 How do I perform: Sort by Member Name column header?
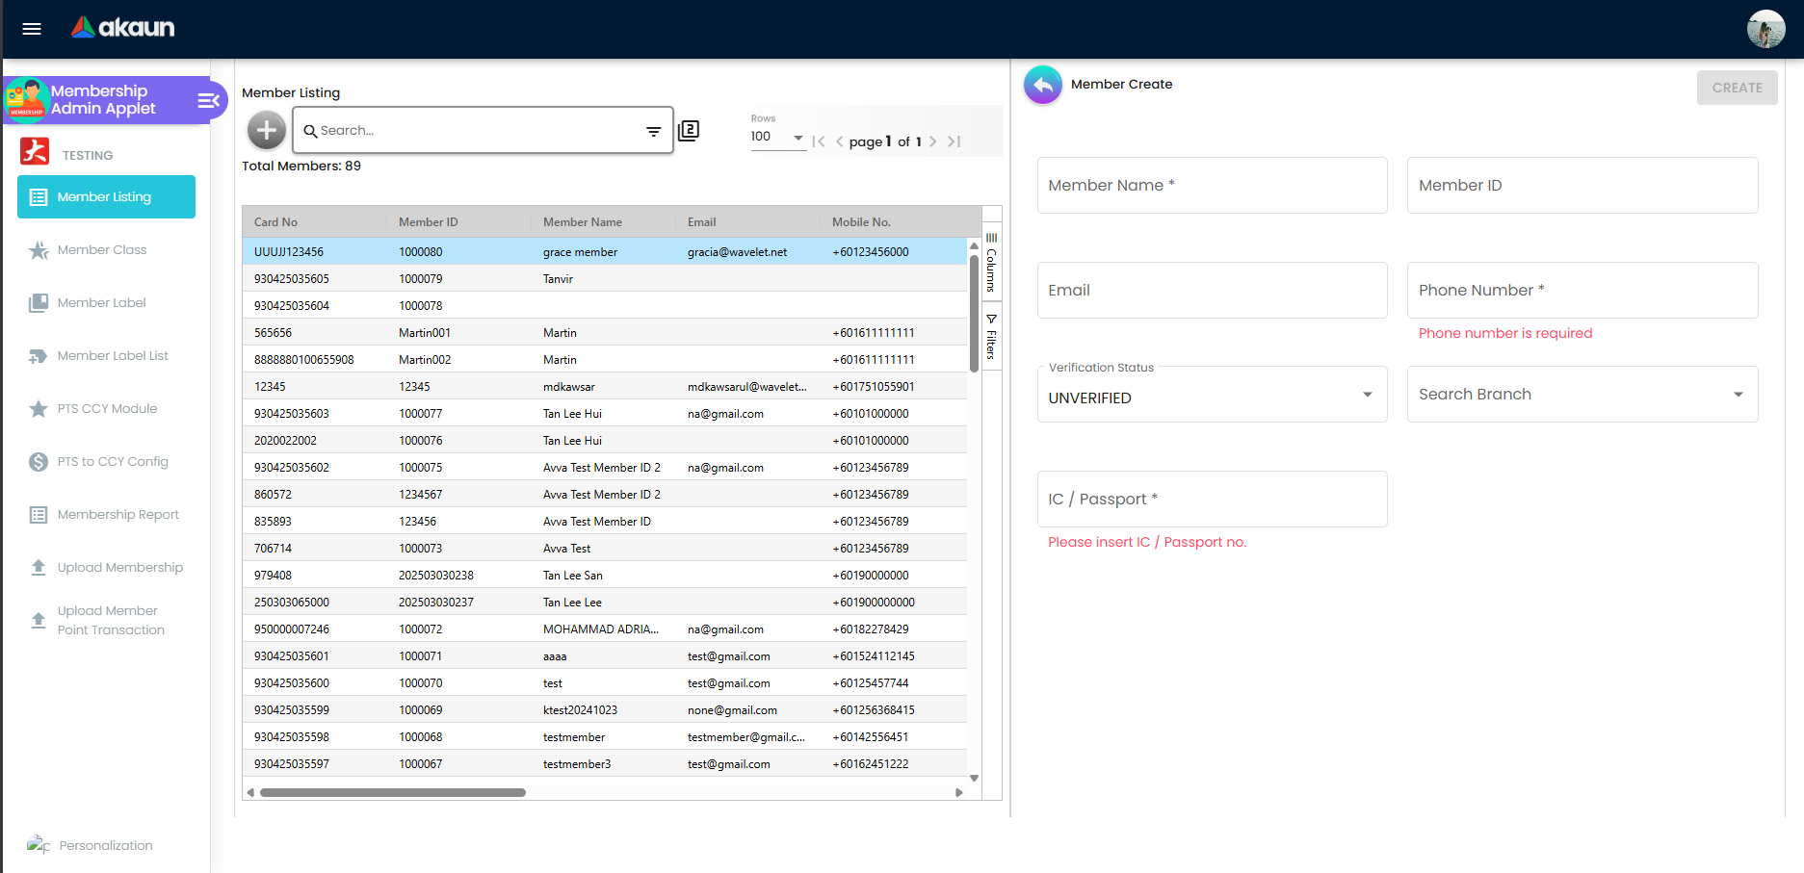click(x=582, y=222)
